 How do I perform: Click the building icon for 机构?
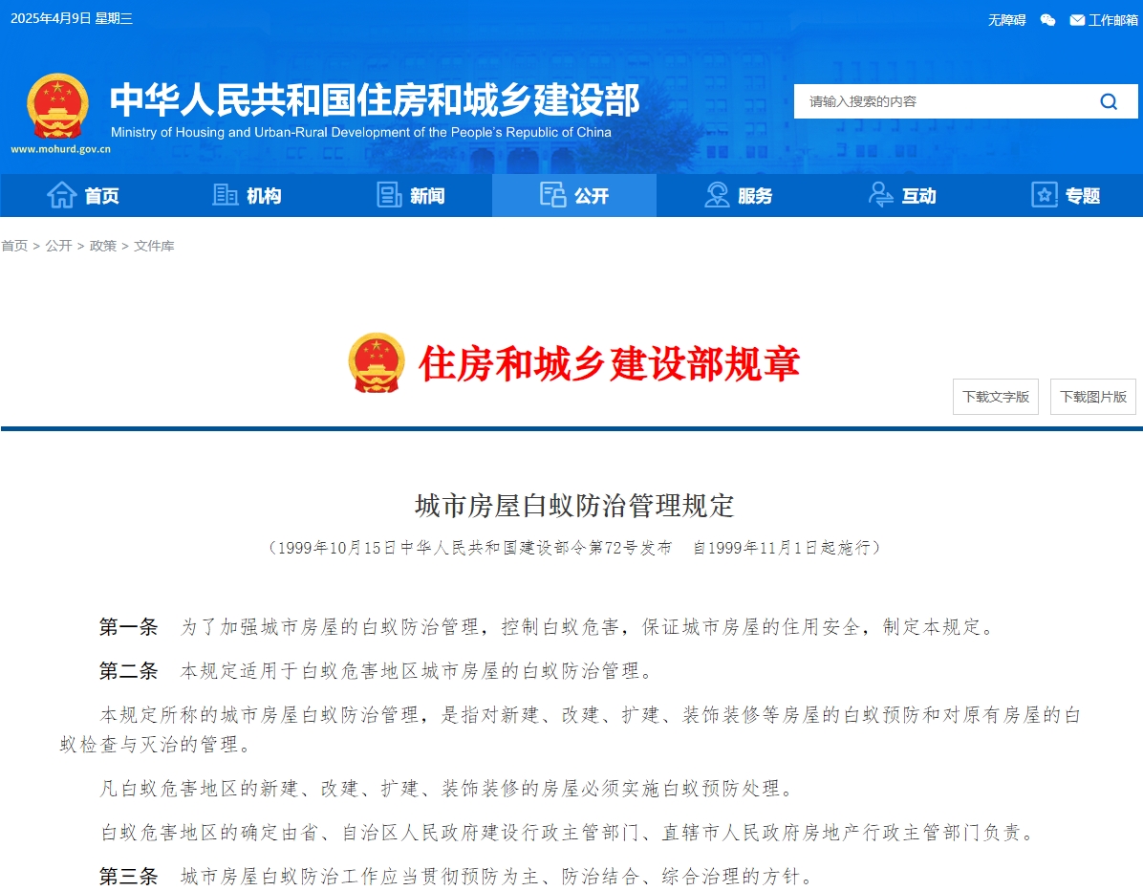point(226,195)
